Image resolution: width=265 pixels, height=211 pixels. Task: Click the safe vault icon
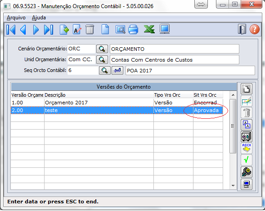click(247, 136)
